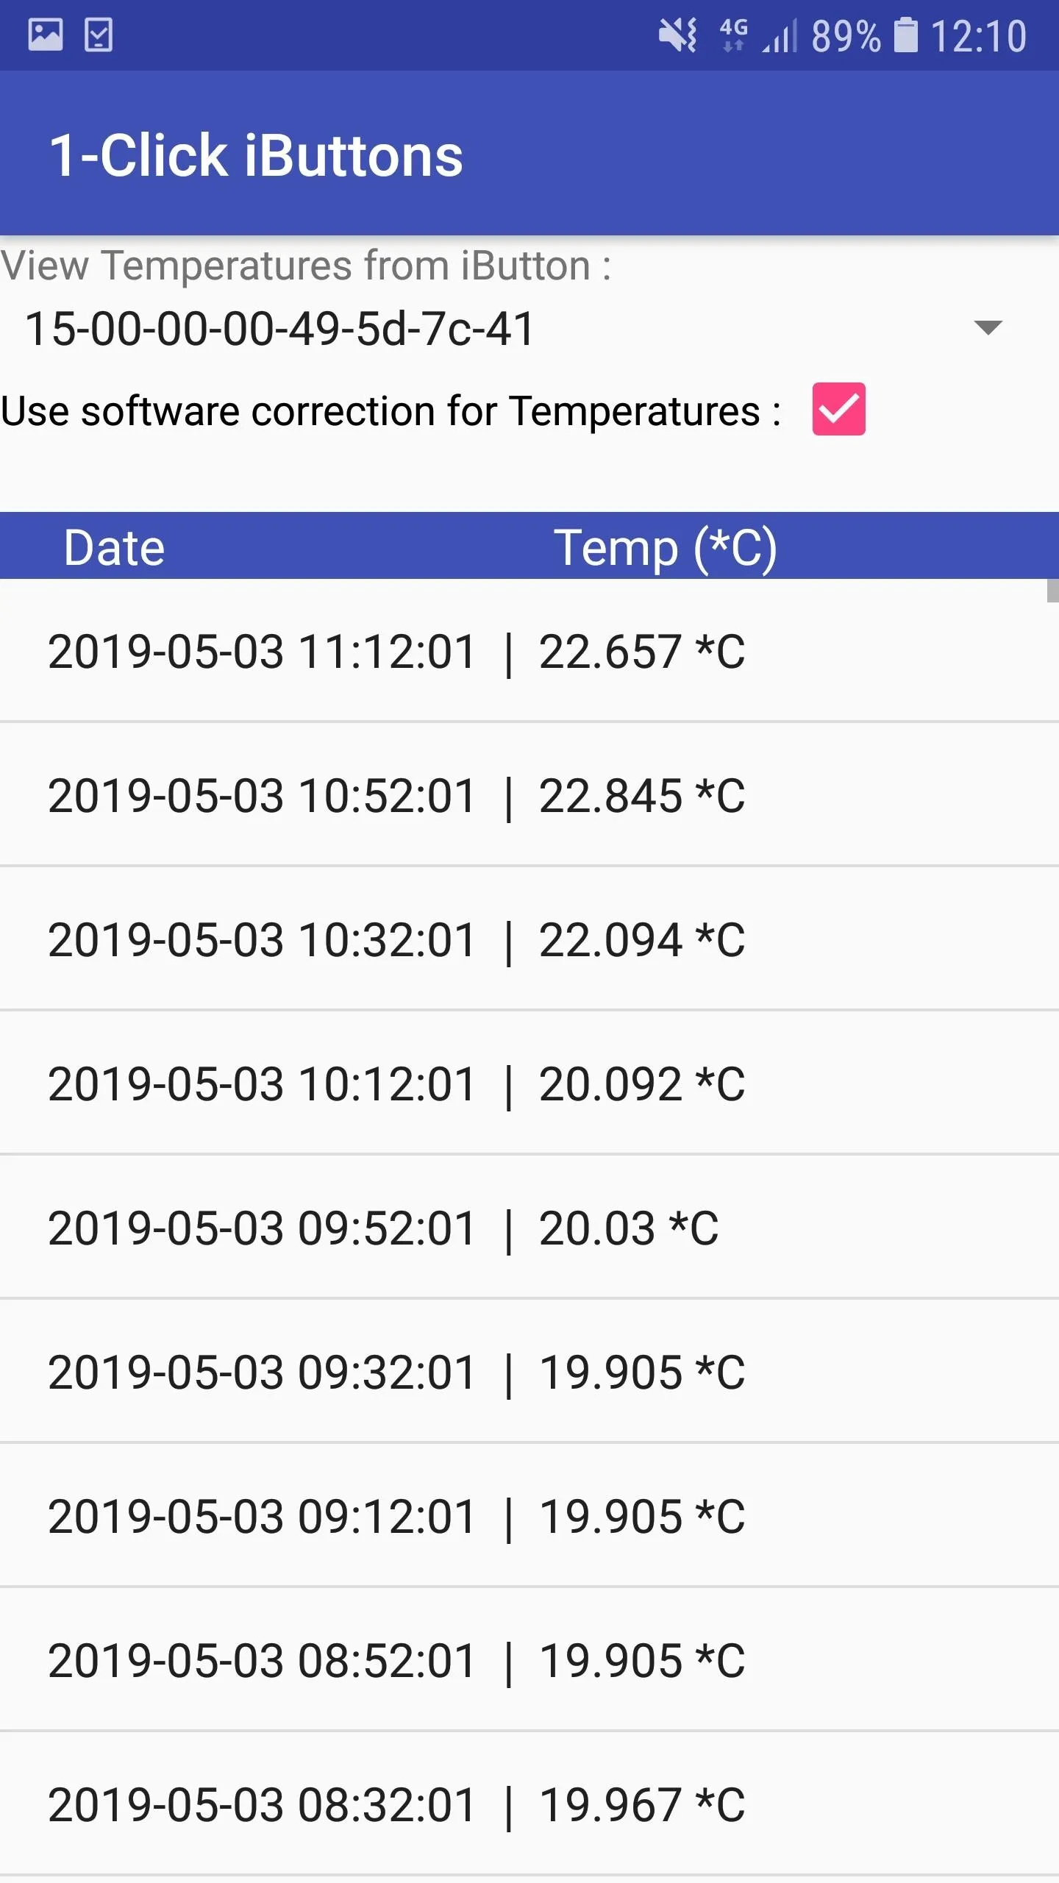Screen dimensions: 1059x1883
Task: Tap the Date column header
Action: [114, 547]
